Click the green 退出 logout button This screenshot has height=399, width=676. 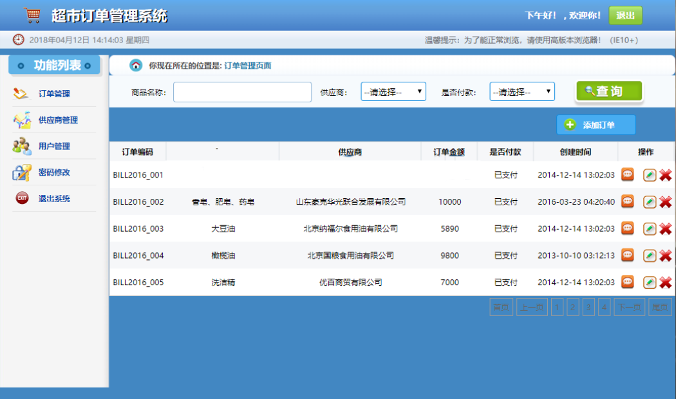click(x=625, y=15)
